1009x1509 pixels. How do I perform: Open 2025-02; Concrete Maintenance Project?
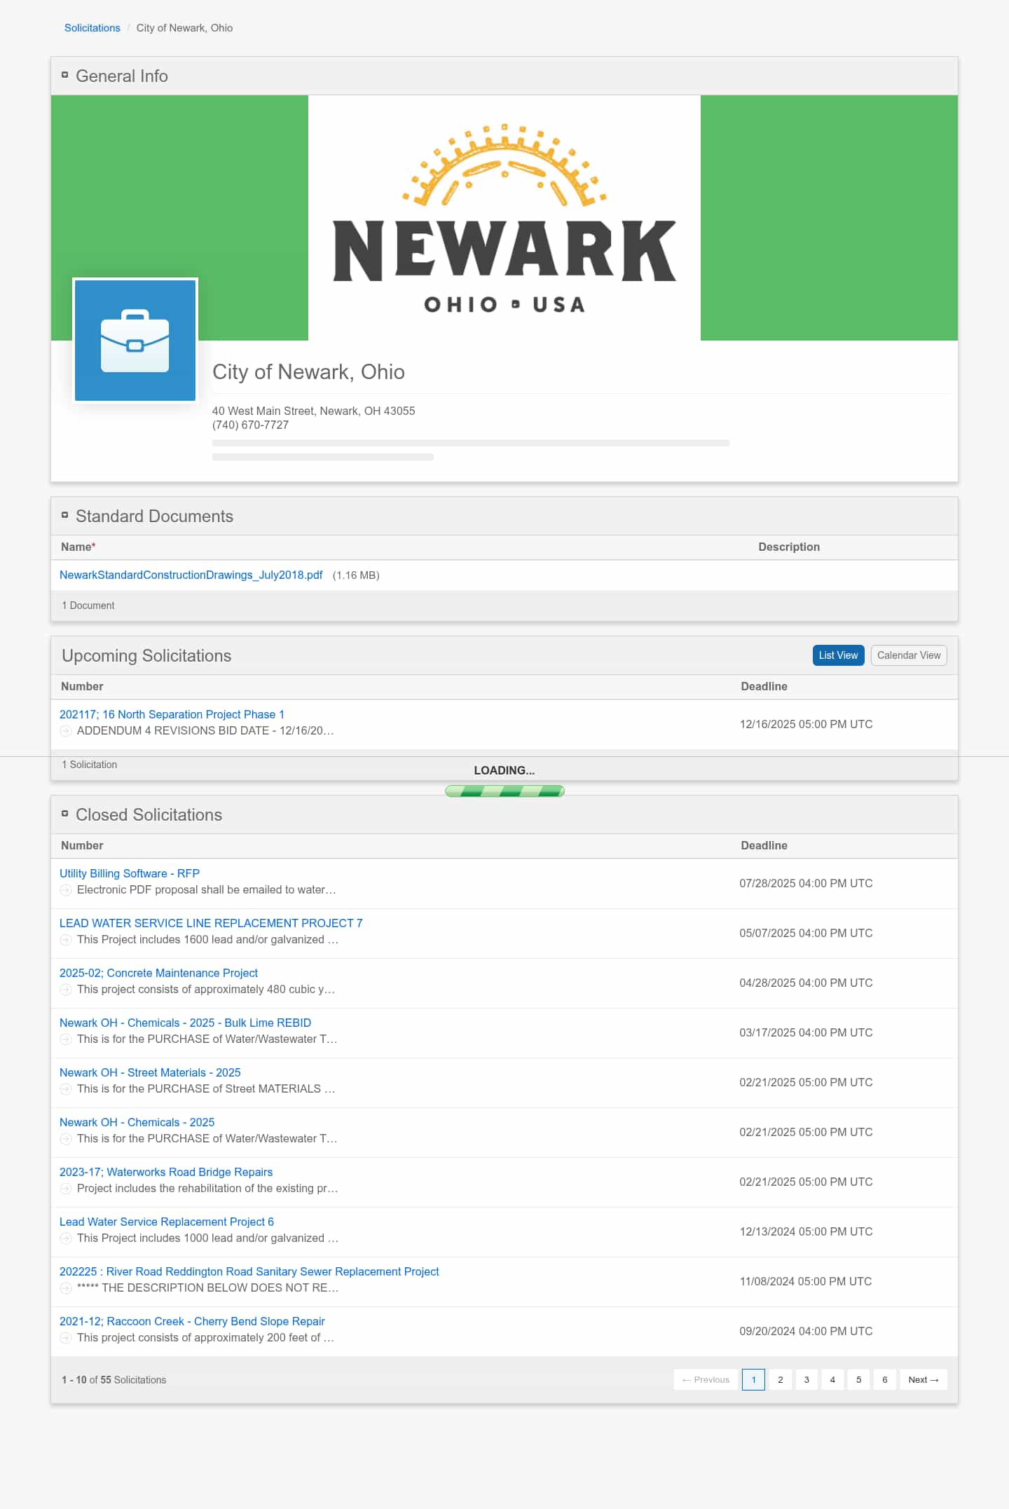pos(158,973)
